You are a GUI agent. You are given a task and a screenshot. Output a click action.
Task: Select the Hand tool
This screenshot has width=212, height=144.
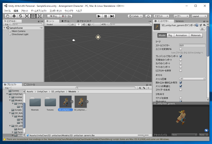[x=8, y=16]
